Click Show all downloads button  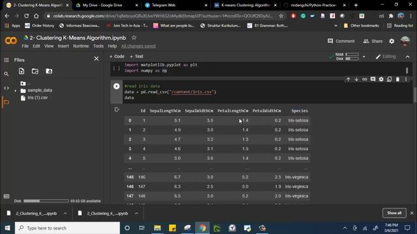coord(394,213)
